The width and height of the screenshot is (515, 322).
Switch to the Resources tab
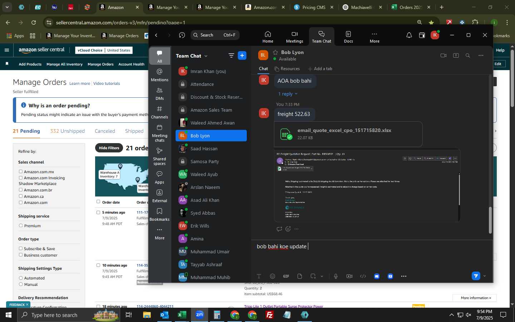(287, 69)
